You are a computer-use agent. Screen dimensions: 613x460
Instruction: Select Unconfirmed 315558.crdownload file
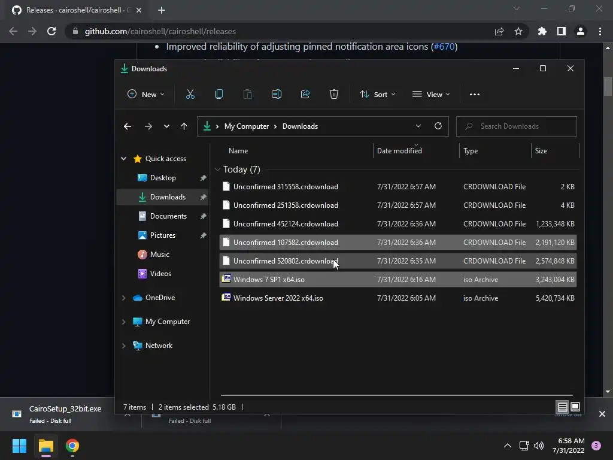coord(397,187)
